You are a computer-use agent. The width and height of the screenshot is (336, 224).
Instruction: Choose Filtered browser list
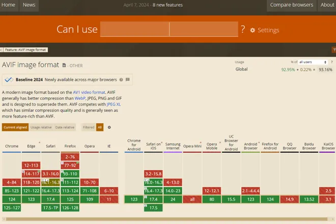tap(89, 127)
